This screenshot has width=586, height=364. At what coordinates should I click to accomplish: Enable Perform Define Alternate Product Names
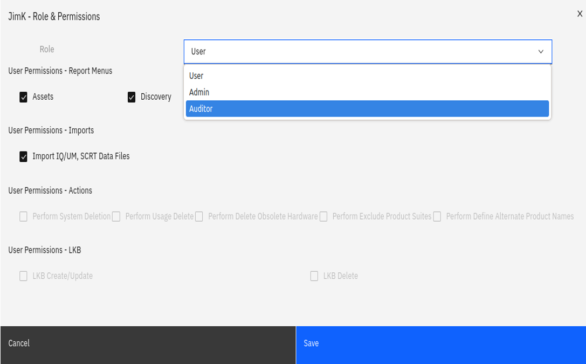[437, 217]
